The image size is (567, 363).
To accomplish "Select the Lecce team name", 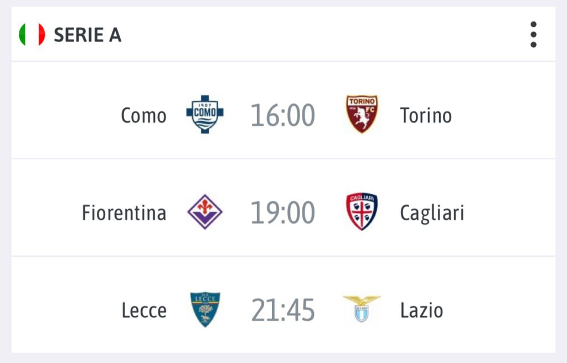I will (144, 310).
